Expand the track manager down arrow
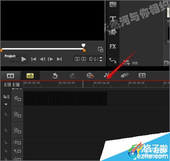Viewport: 170px width, 161px height. coord(6,104)
